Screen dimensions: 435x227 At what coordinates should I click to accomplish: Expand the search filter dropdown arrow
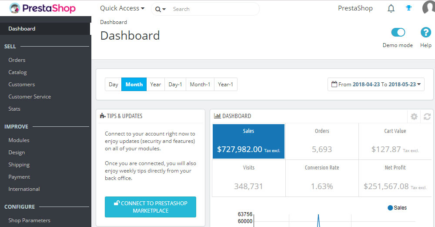[x=164, y=9]
